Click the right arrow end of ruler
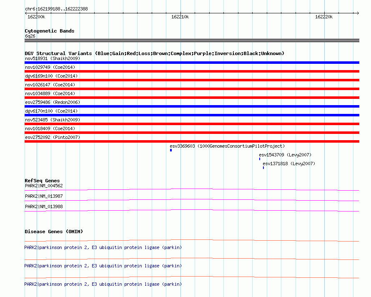 (358, 13)
